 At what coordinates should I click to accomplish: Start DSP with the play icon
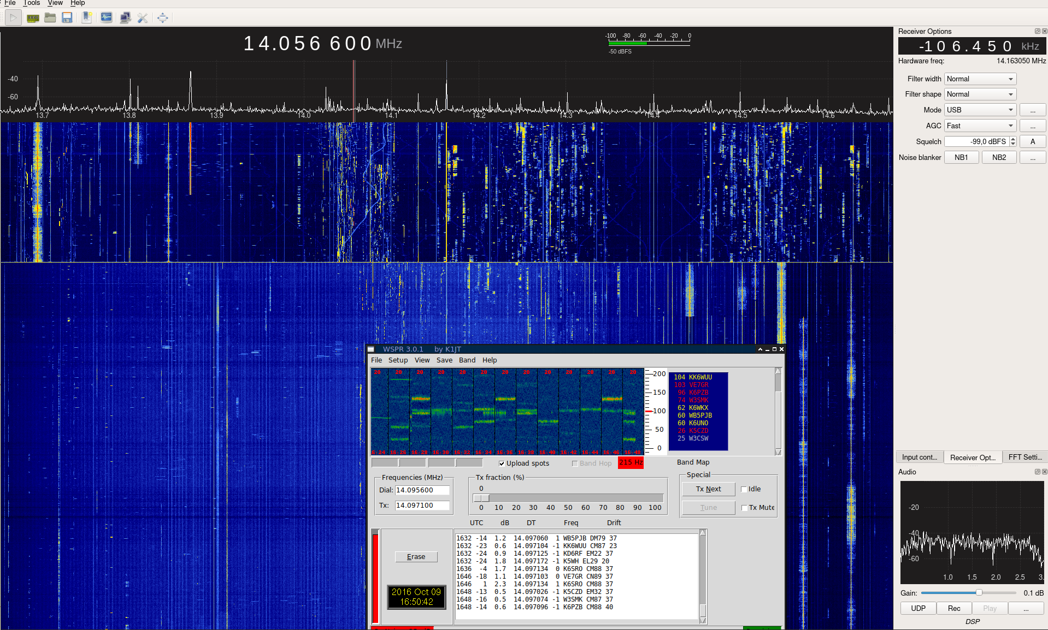(14, 18)
